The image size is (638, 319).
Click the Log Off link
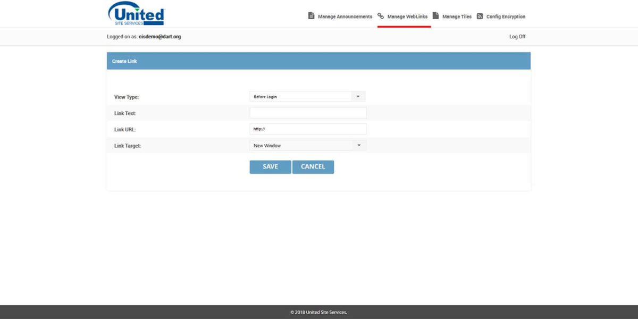[516, 36]
